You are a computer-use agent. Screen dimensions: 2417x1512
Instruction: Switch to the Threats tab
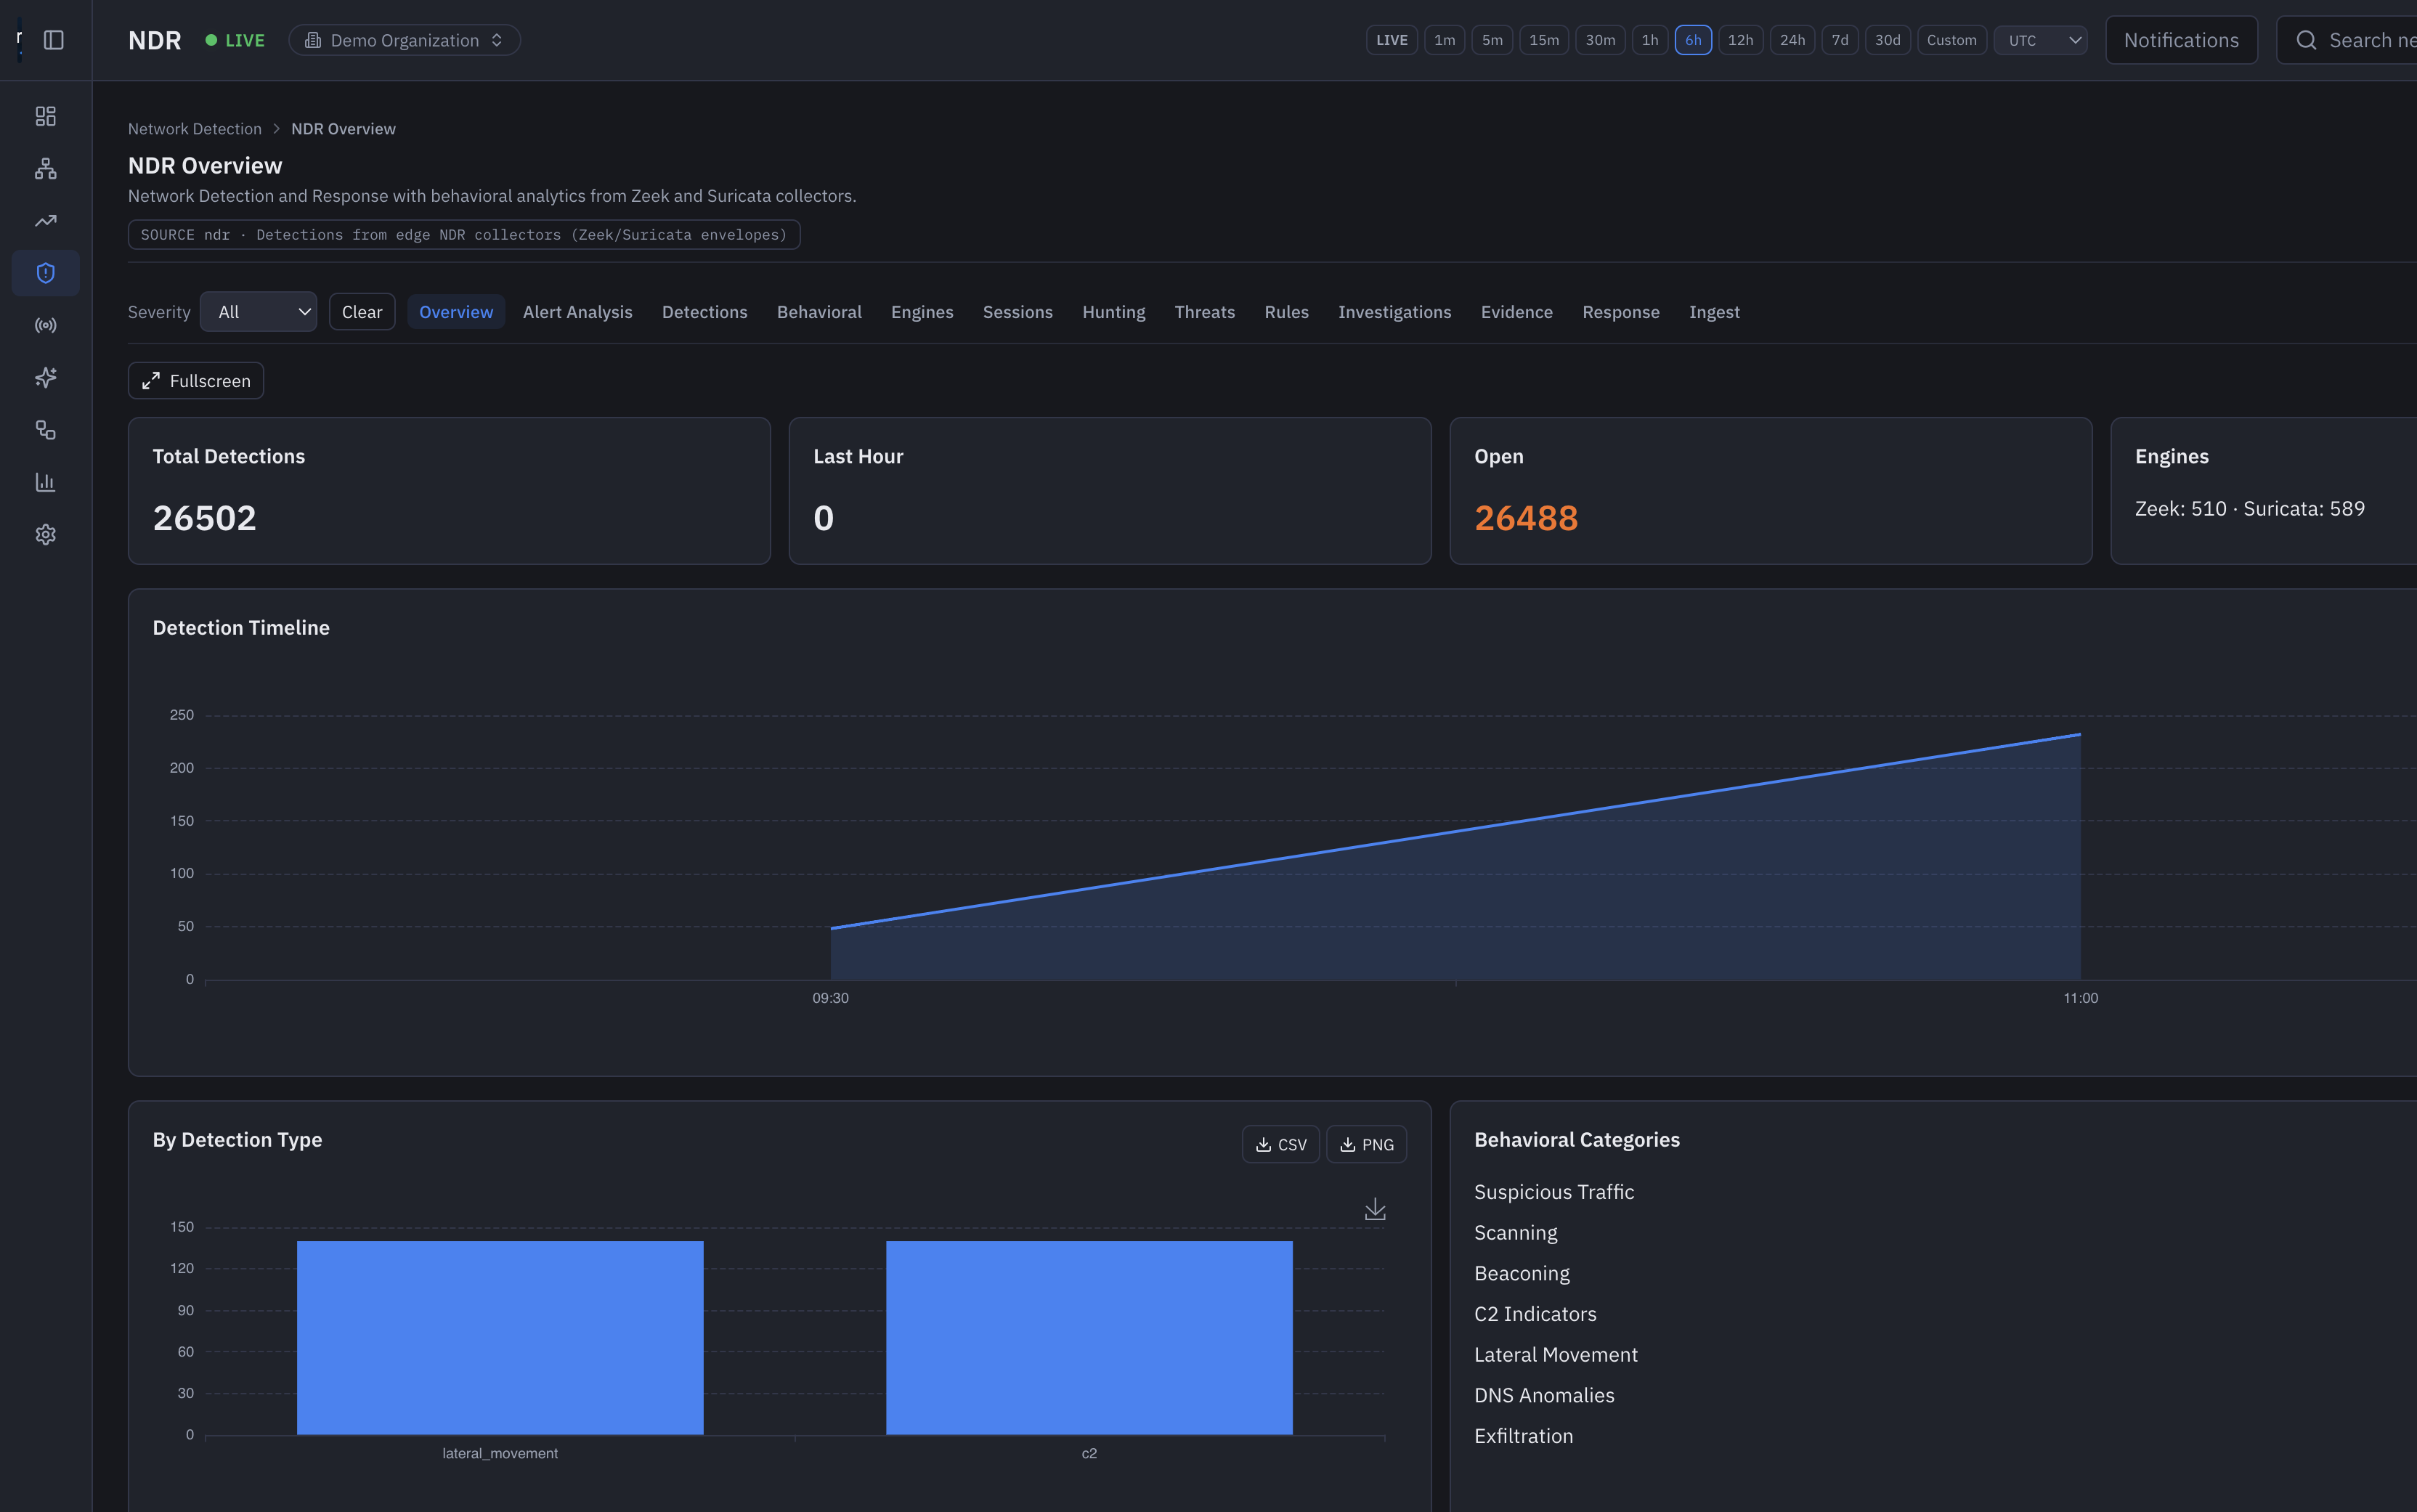point(1204,312)
